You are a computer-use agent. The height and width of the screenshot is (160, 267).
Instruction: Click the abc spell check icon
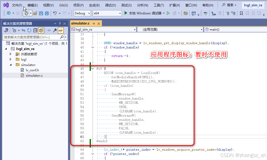tap(206, 13)
